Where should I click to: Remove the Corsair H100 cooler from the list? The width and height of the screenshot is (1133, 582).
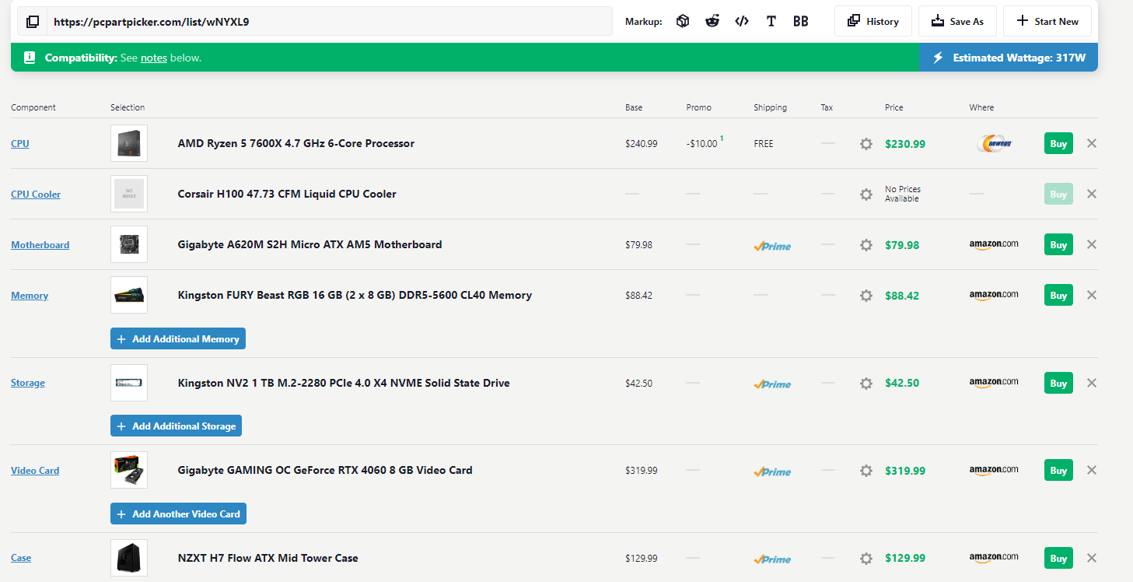[1092, 194]
